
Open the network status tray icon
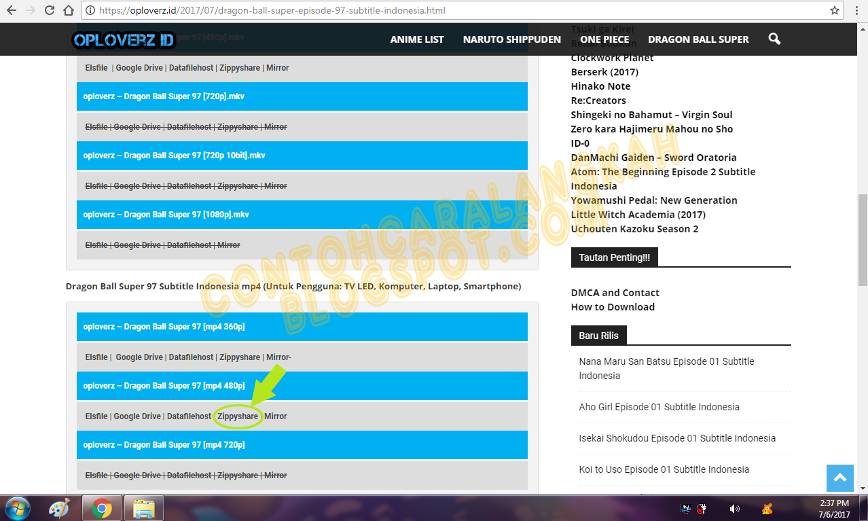click(x=686, y=508)
